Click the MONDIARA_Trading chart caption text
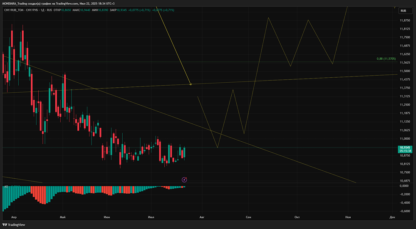Screen dimensions: 416x229 (x=58, y=3)
